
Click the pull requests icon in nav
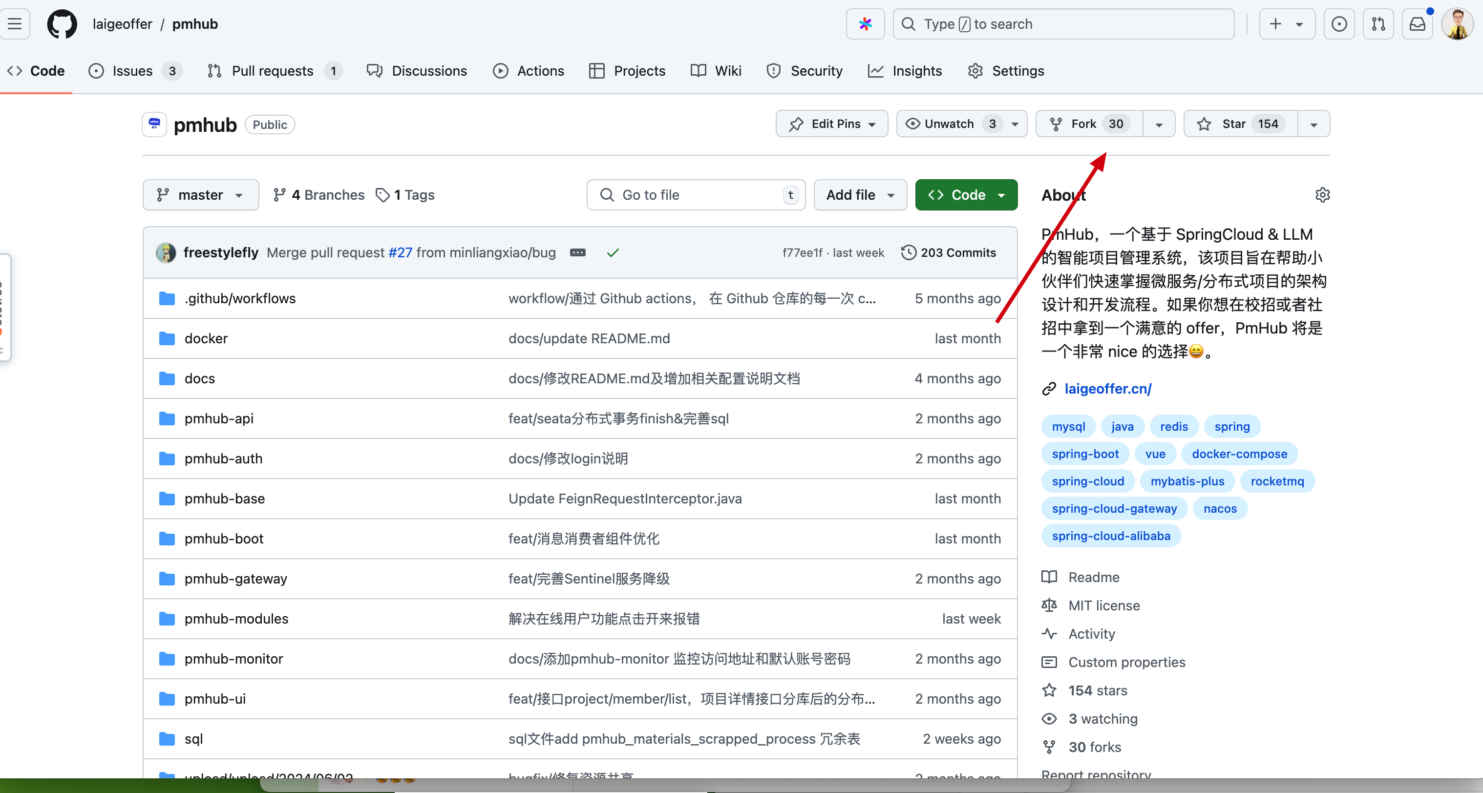(x=214, y=71)
